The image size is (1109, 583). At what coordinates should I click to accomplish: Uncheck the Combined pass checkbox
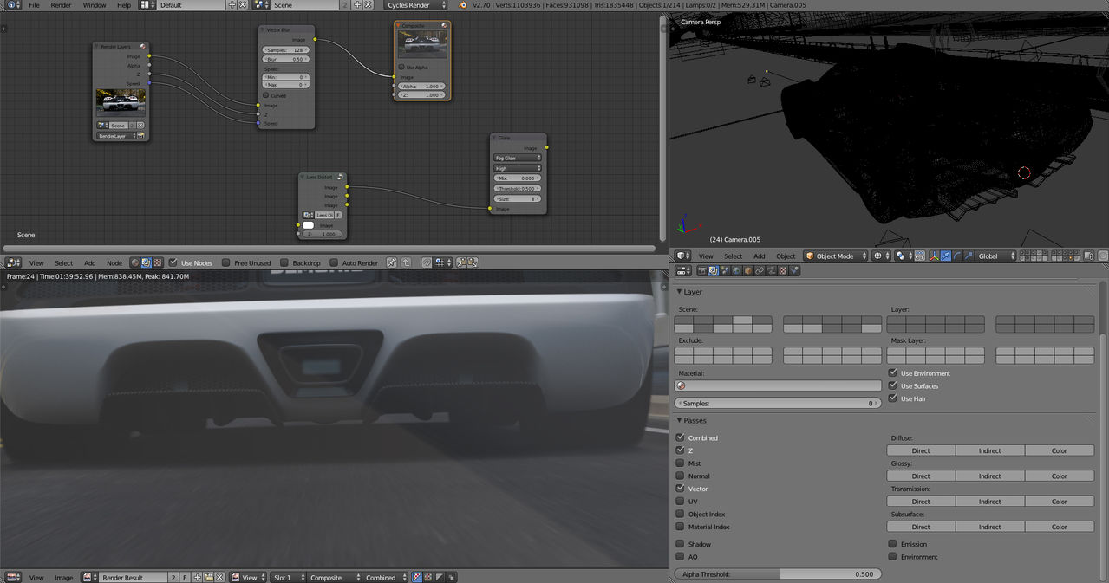tap(681, 437)
